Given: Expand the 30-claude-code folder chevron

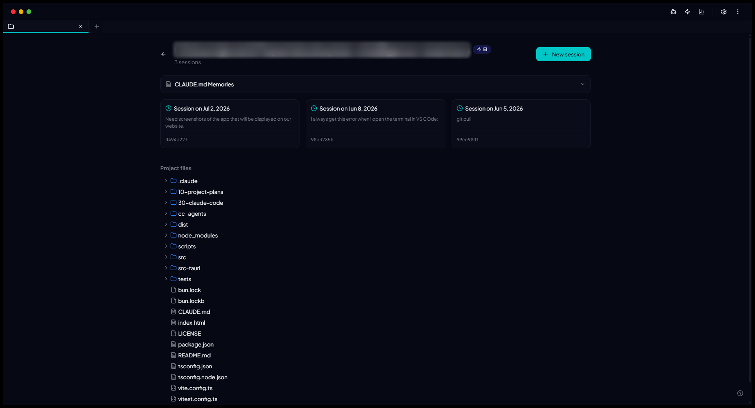Looking at the screenshot, I should point(166,202).
